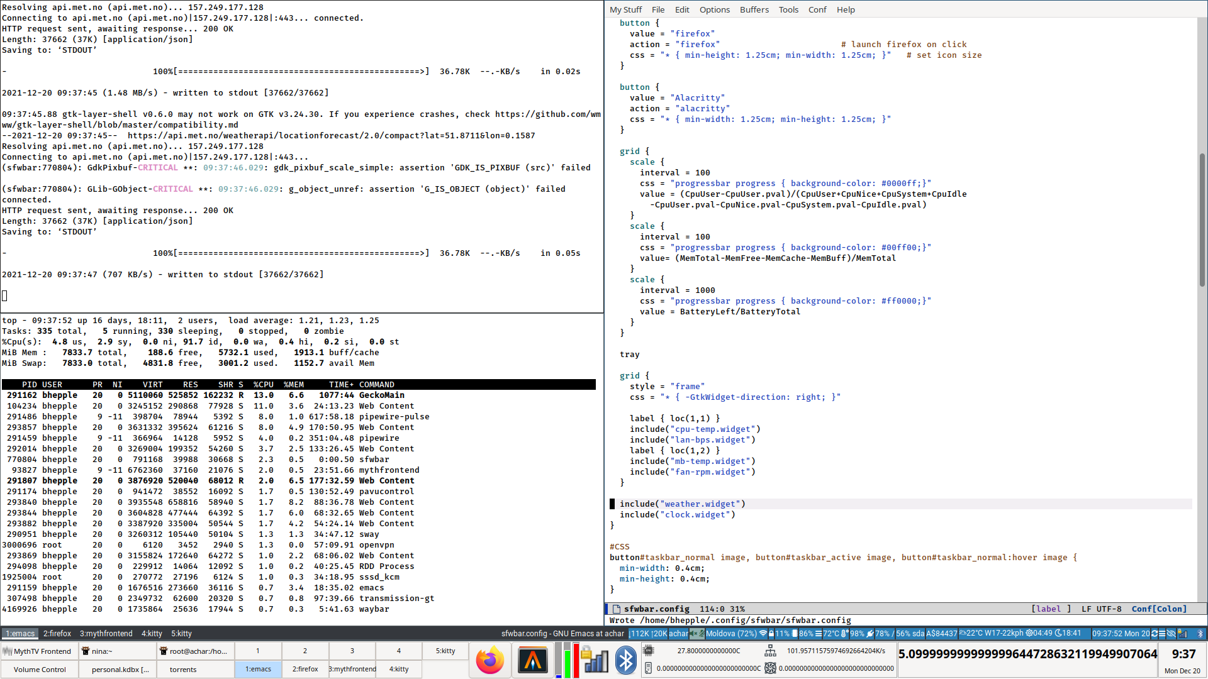The height and width of the screenshot is (679, 1208).
Task: Open the Tools menu in Emacs
Action: click(x=788, y=9)
